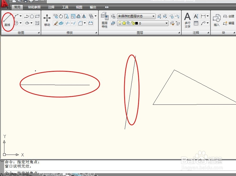Select the arc drawing tool
Image resolution: width=236 pixels, height=176 pixels.
[x=16, y=16]
